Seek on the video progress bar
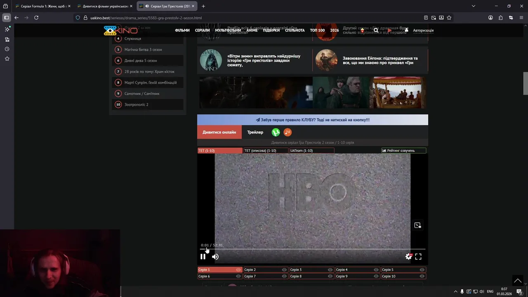 tap(313, 249)
